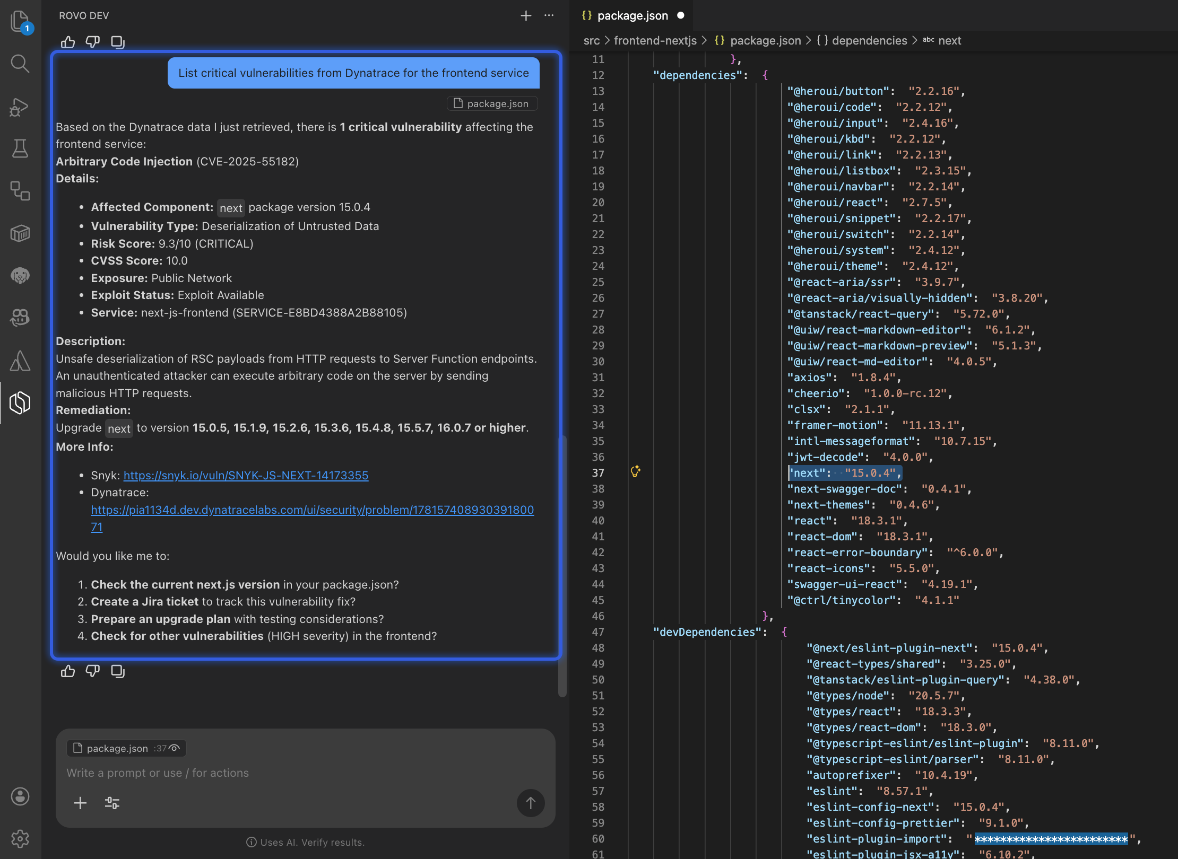Start a new Rovo Dev chat with plus icon
This screenshot has height=859, width=1178.
point(525,15)
